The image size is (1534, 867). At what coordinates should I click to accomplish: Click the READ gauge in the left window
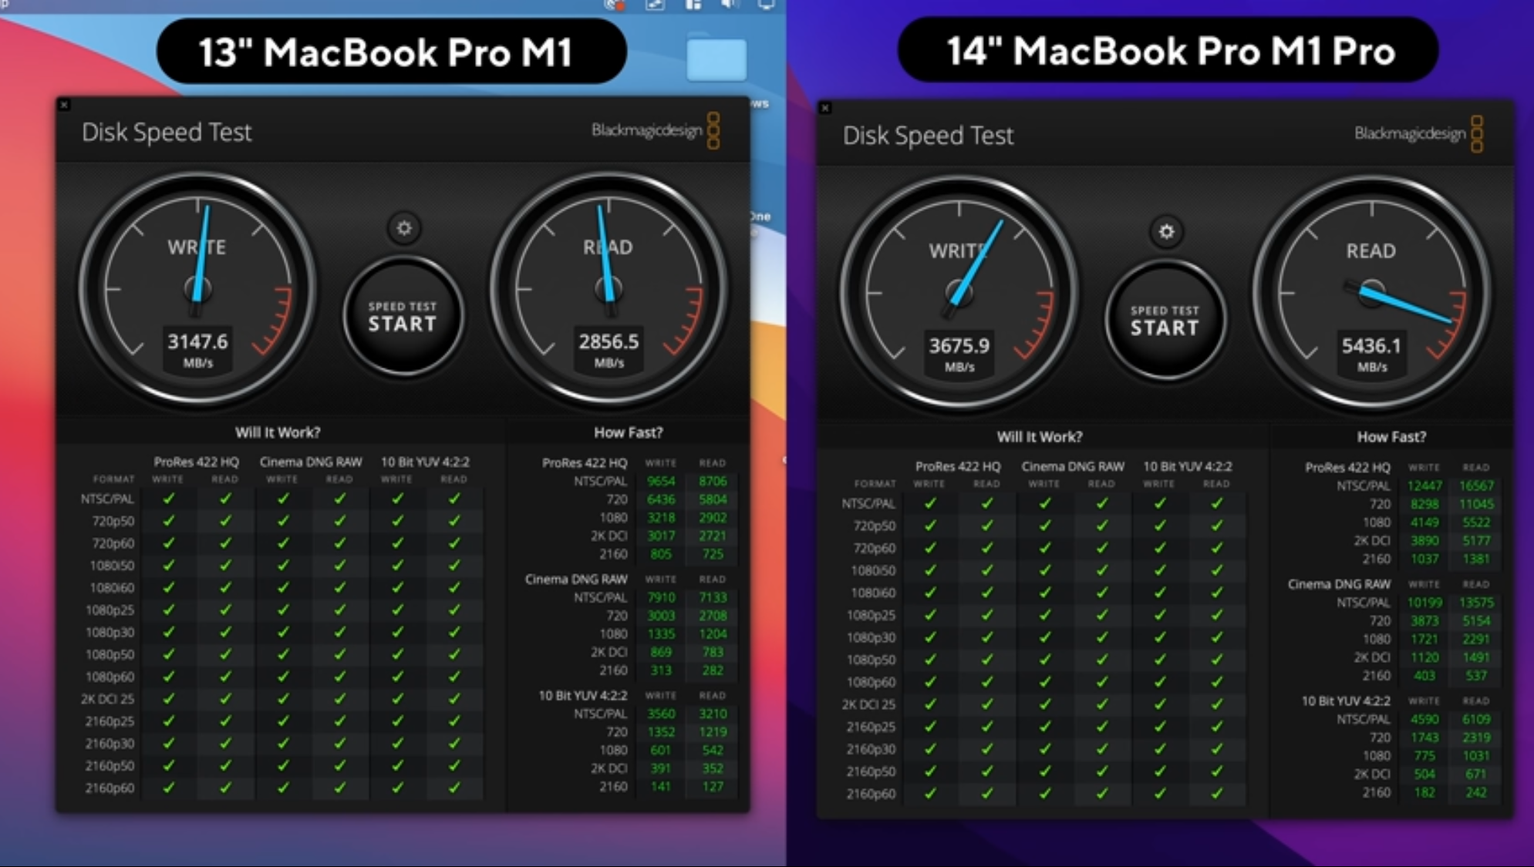point(609,289)
